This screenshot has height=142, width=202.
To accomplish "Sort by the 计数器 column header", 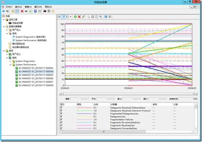I will point(130,104).
